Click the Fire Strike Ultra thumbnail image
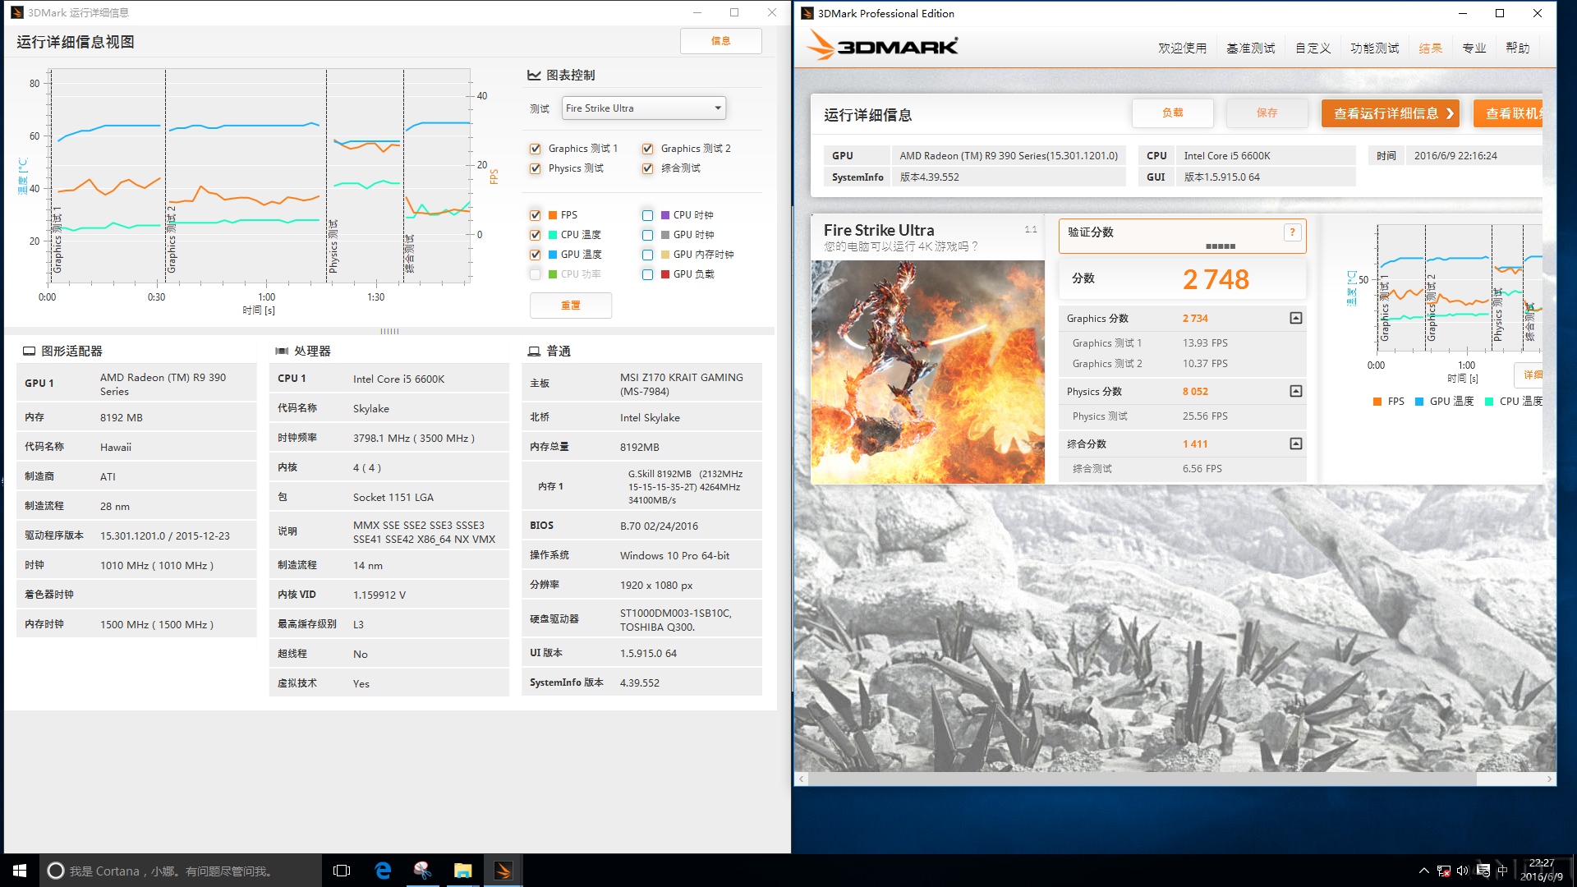This screenshot has width=1577, height=887. point(927,372)
